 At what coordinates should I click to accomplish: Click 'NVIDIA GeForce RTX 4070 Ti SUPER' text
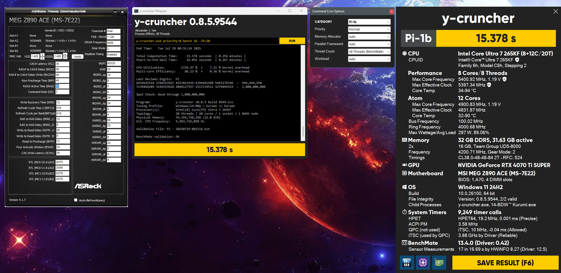tap(504, 165)
